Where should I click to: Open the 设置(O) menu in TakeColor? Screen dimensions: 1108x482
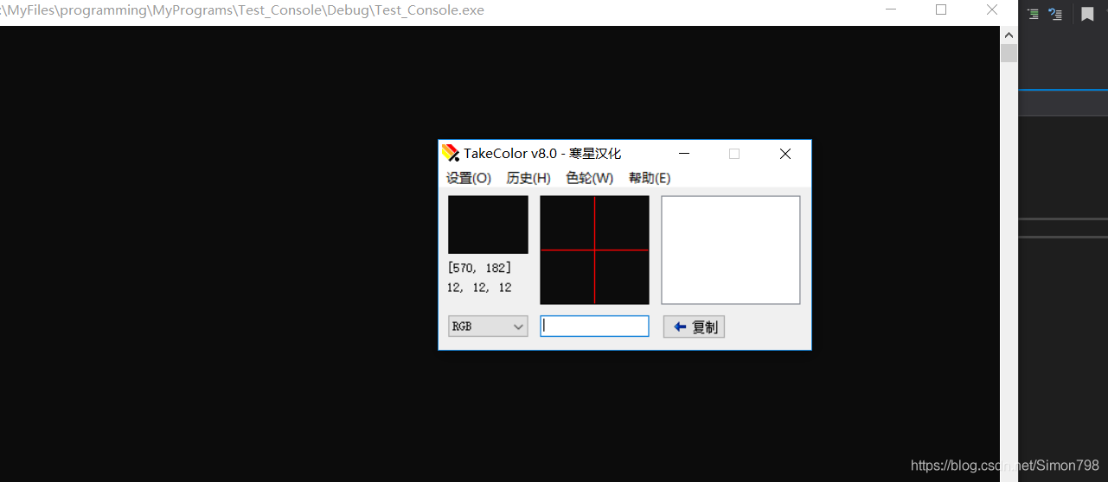click(x=468, y=178)
